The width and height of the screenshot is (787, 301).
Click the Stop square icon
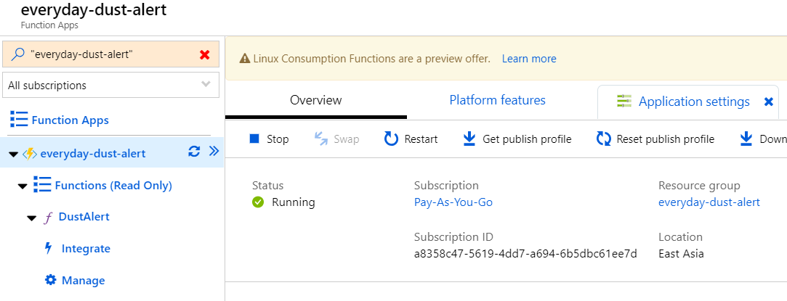pos(254,139)
